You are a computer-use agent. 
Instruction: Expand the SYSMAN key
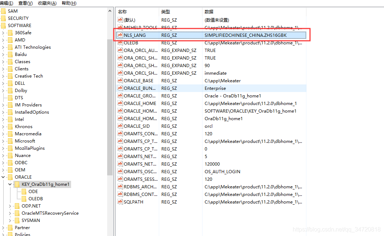10,220
